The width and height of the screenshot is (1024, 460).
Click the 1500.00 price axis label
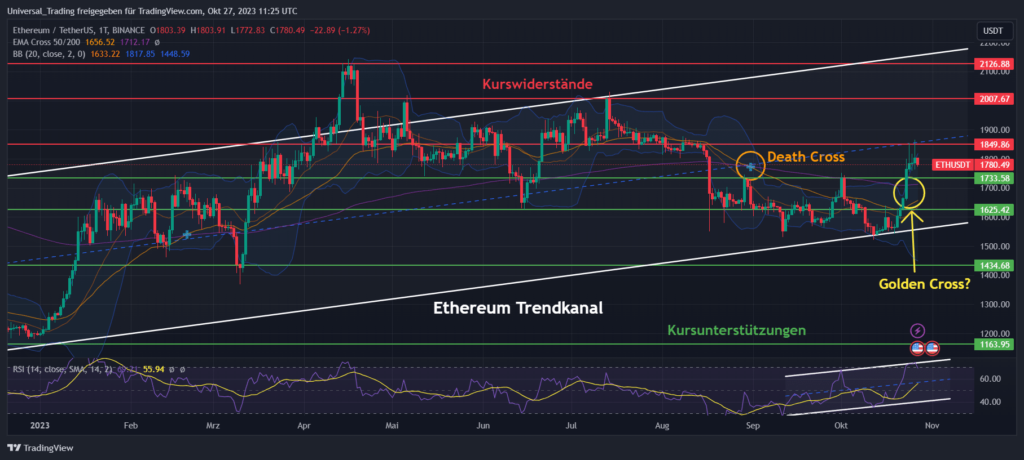tap(995, 247)
